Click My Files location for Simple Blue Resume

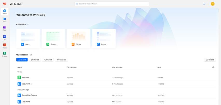point(70,95)
